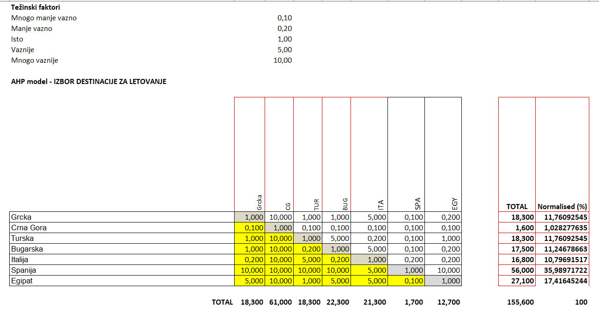599x312 pixels.
Task: Click the 'Mnogo vaznije' label cell
Action: click(35, 60)
